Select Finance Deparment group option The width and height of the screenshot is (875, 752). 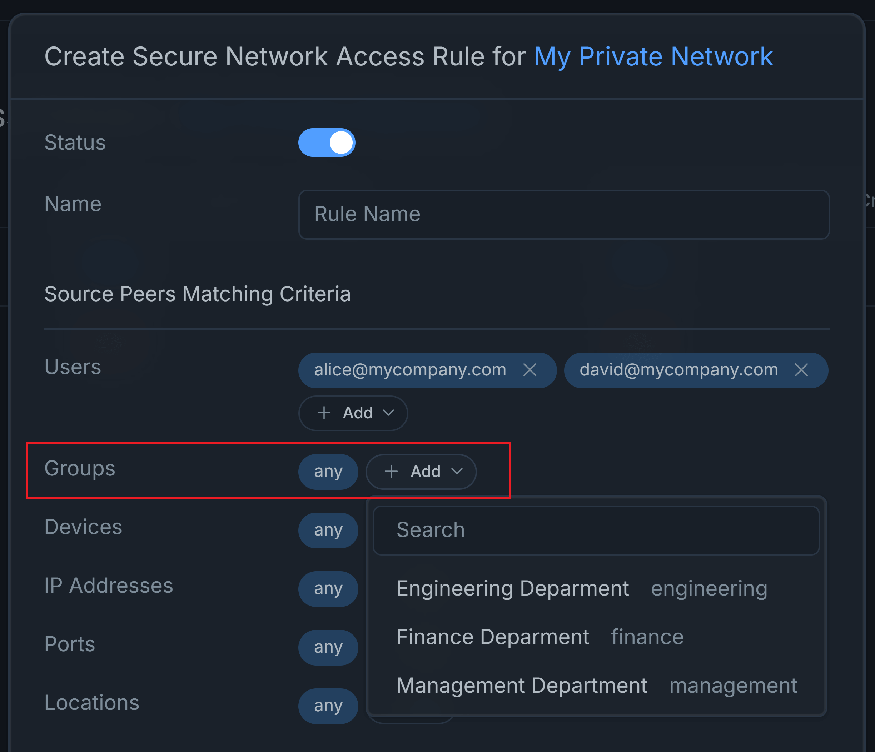[492, 637]
